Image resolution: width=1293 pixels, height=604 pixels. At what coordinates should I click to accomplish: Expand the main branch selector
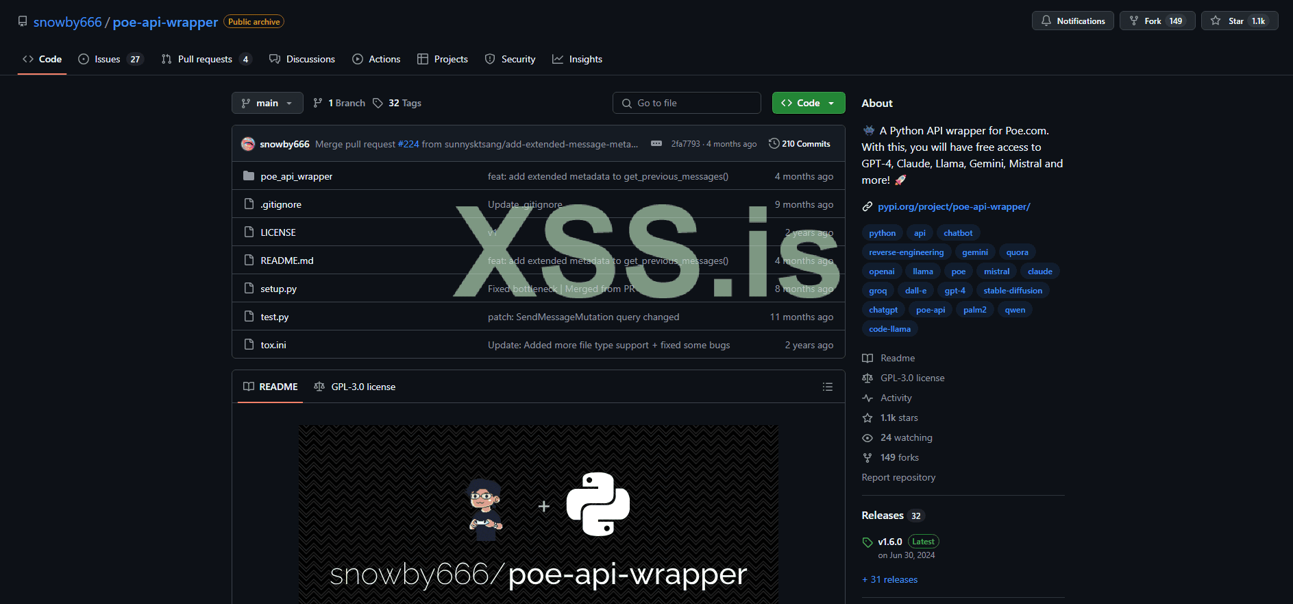267,103
